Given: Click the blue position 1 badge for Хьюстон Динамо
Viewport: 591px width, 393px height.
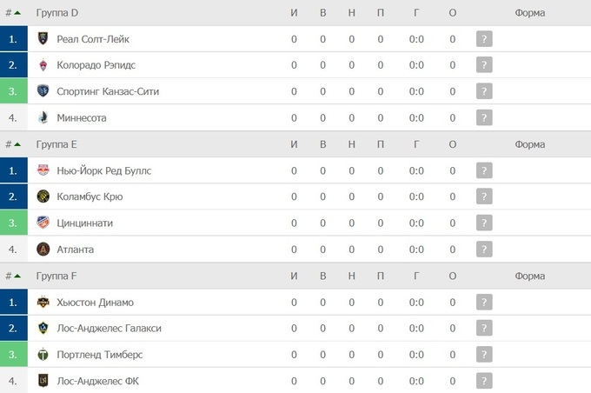Looking at the screenshot, I should [x=13, y=303].
